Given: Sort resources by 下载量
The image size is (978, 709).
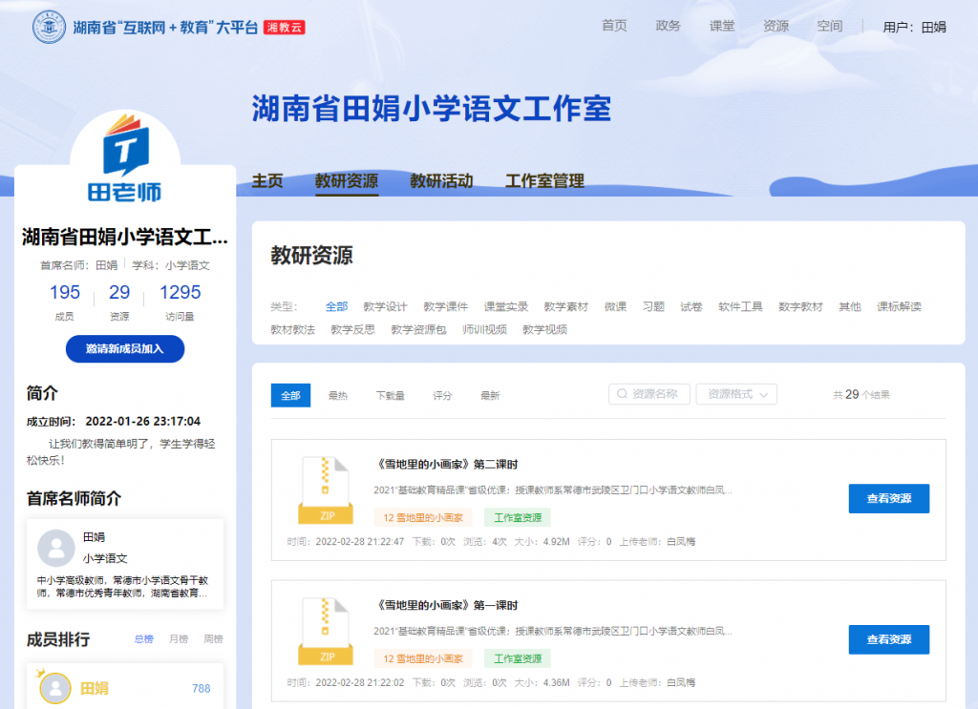Looking at the screenshot, I should (390, 395).
